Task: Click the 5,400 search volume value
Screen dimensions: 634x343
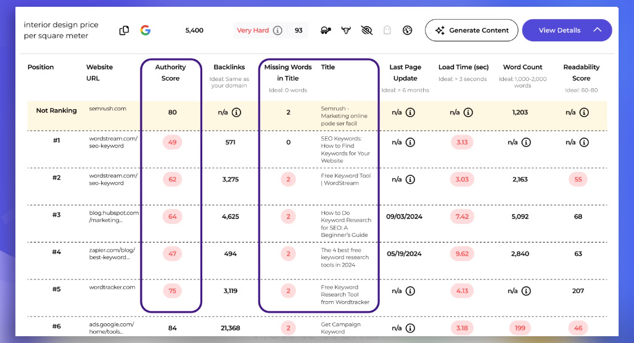Action: coord(194,30)
